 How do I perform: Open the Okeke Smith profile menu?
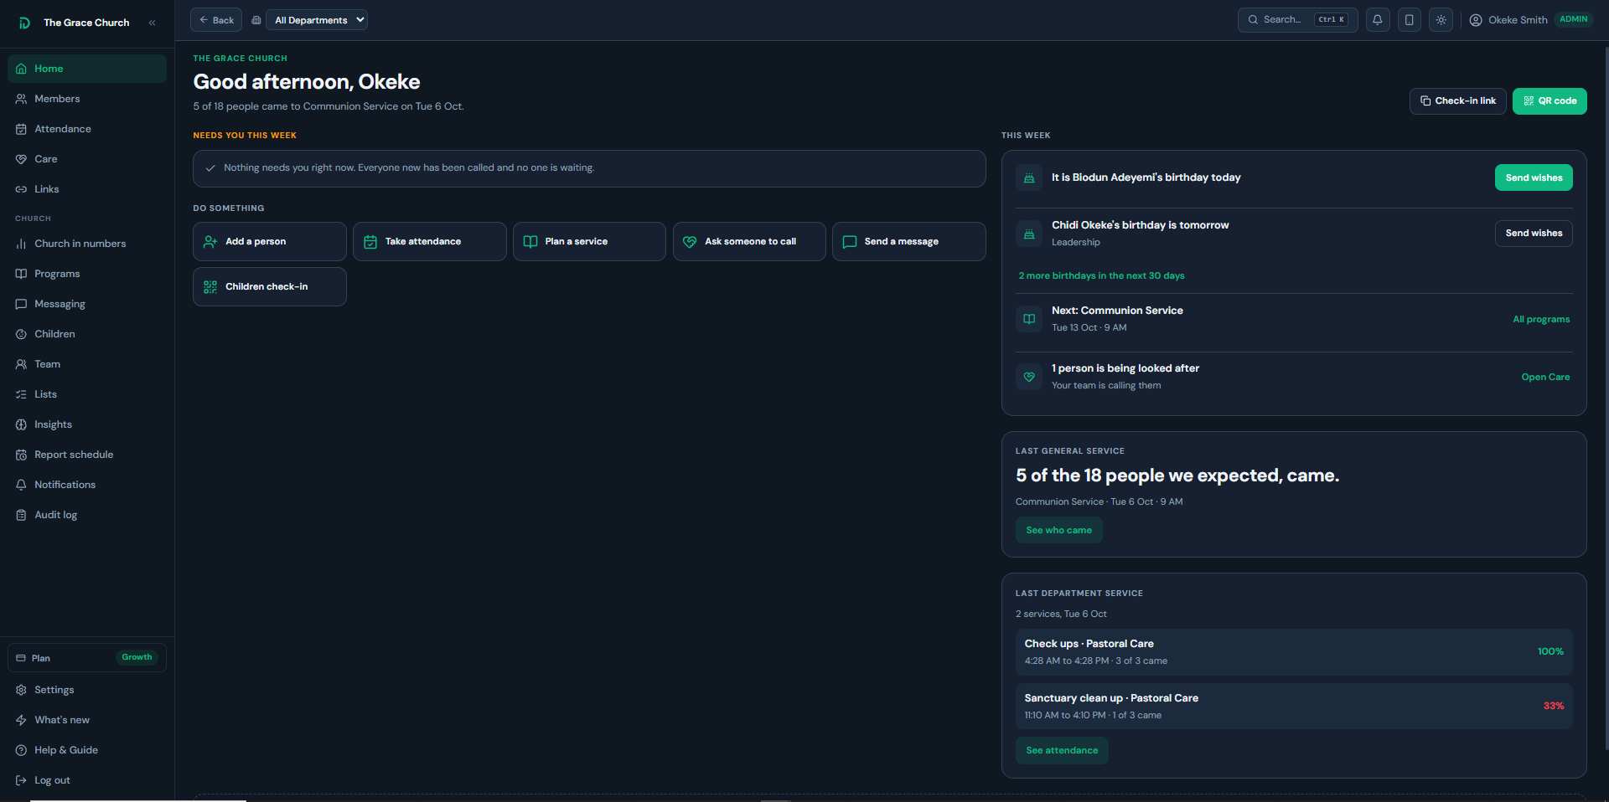point(1529,20)
